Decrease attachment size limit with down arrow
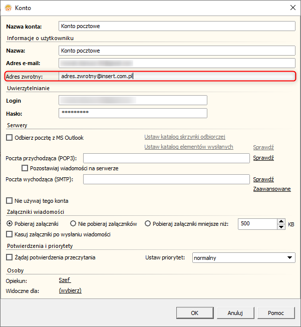301x327 pixels. coord(281,227)
